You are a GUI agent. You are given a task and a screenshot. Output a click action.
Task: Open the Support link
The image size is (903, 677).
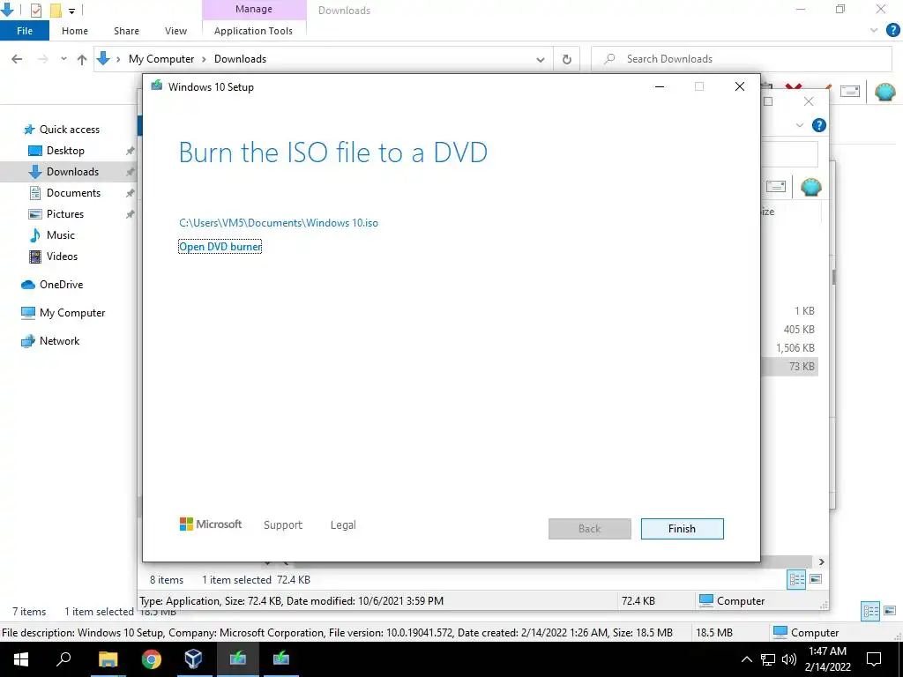pyautogui.click(x=283, y=525)
